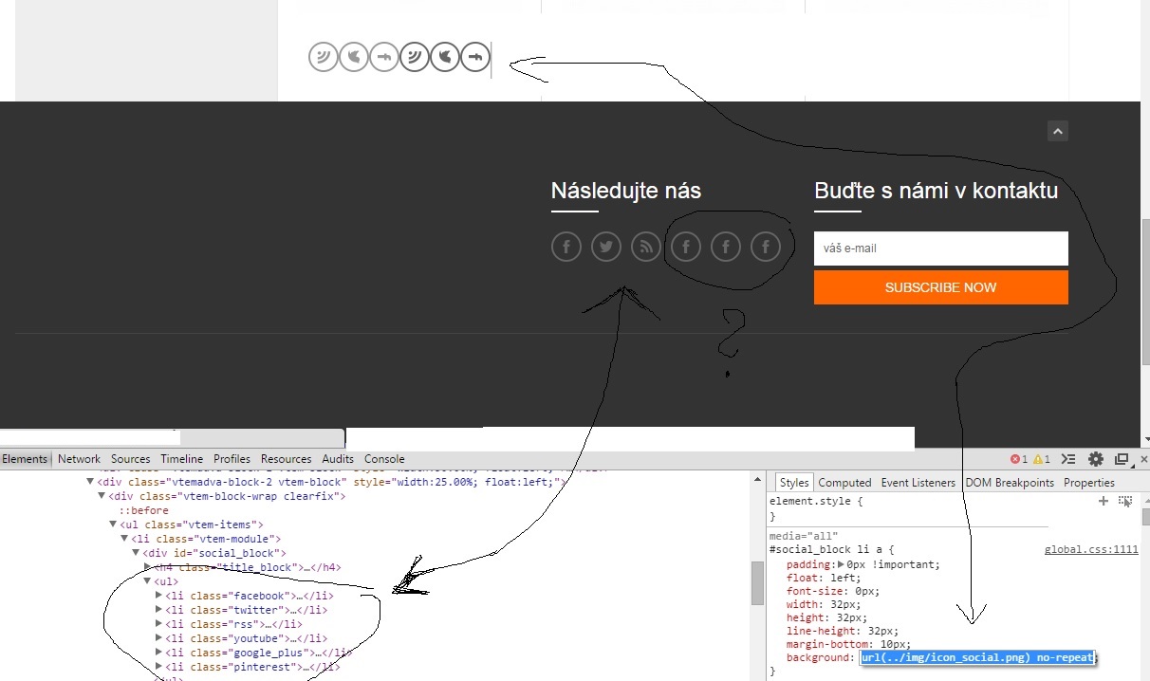Click the lighter gray RSS-style icon in the top row

pyautogui.click(x=324, y=57)
